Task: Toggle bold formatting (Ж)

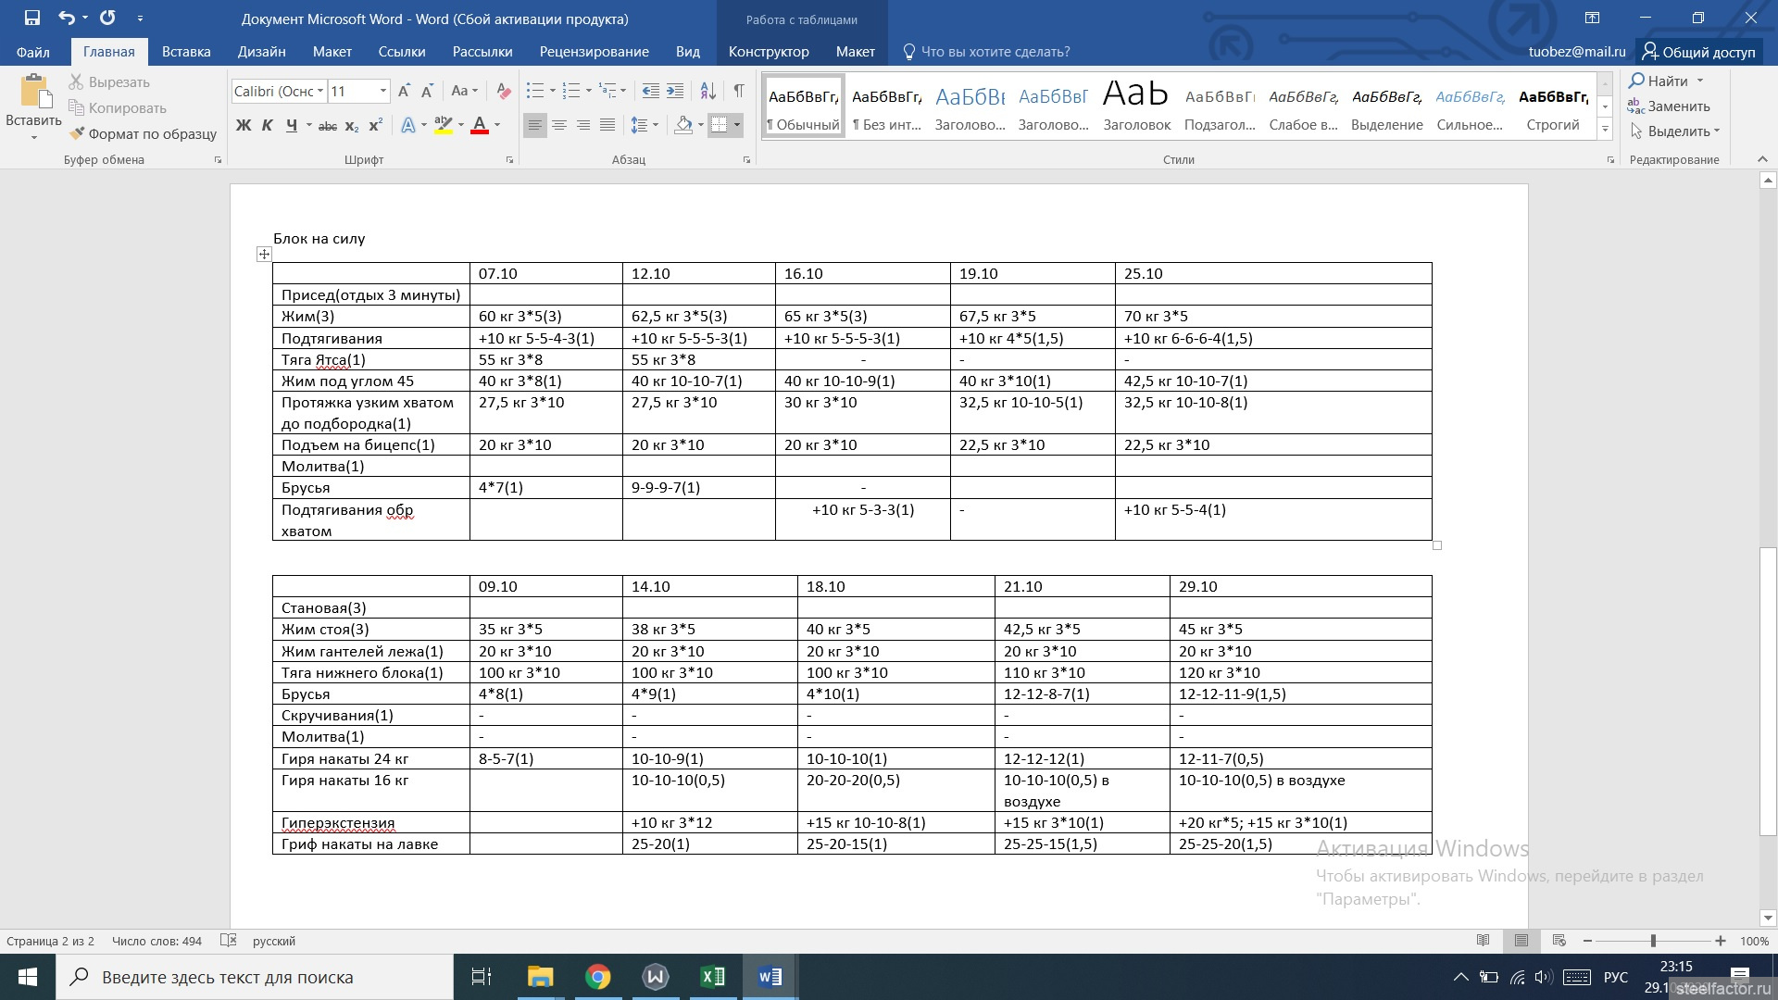Action: pos(244,125)
